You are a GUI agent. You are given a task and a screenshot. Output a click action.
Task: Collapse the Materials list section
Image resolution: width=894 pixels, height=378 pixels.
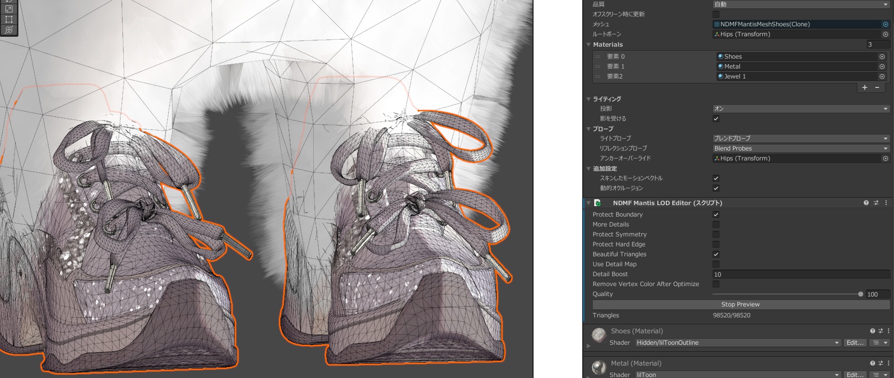click(x=589, y=45)
